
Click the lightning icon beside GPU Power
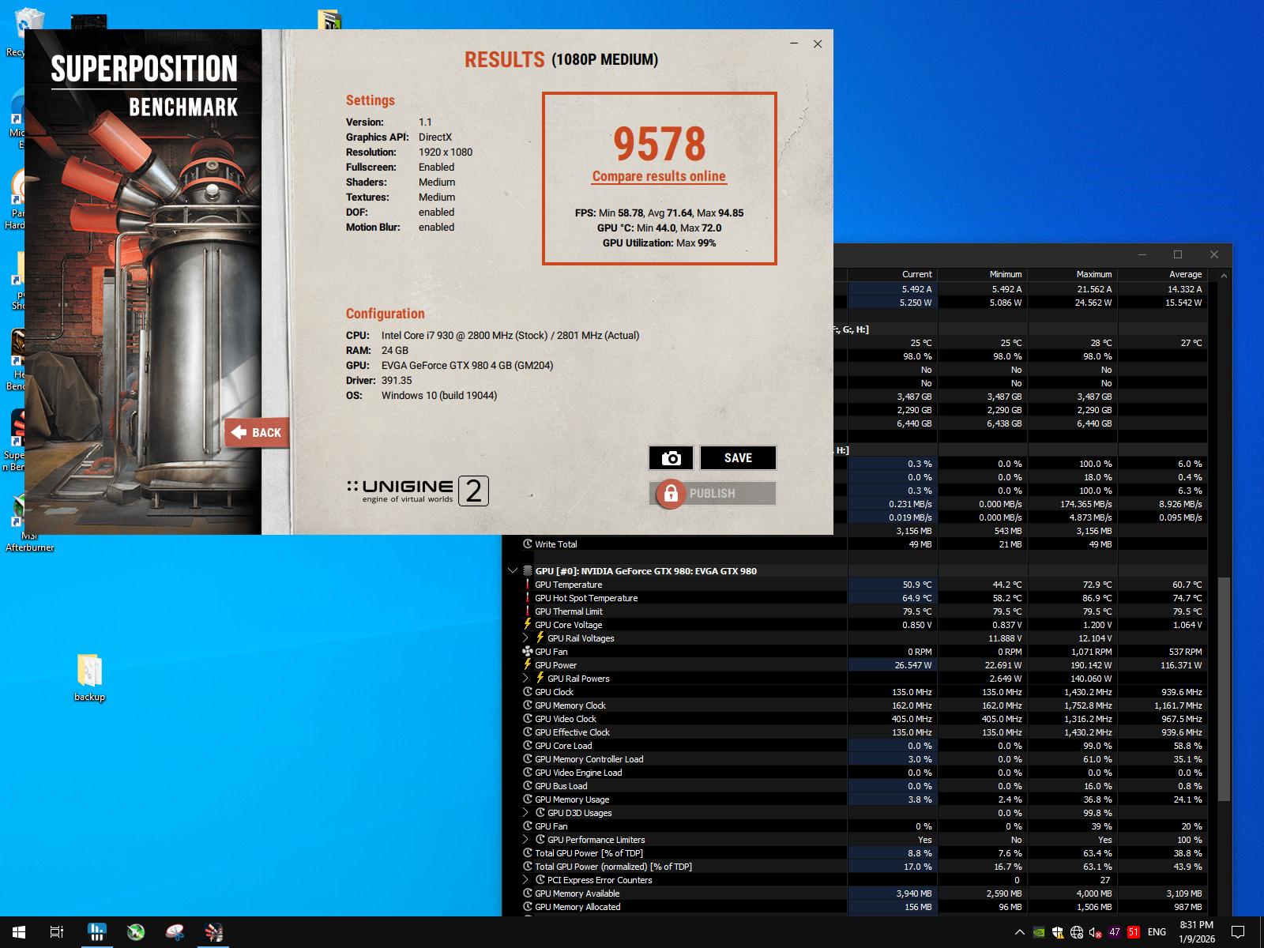[x=528, y=665]
